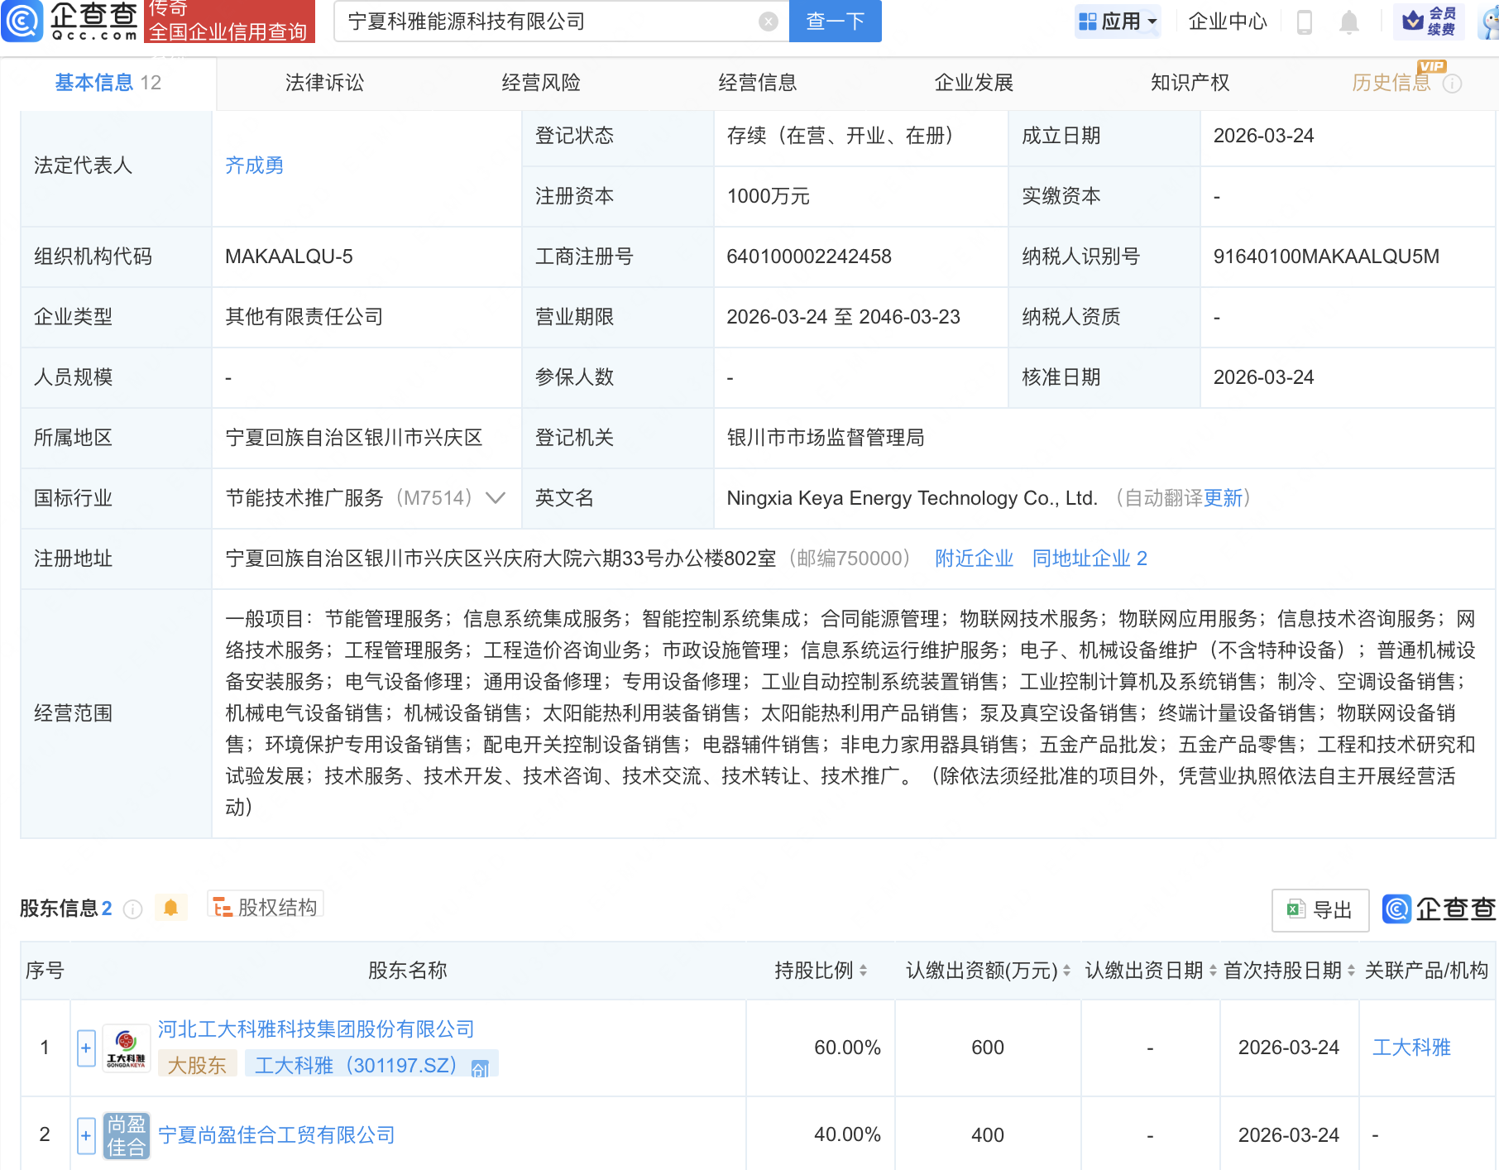Open the 股权结构 equity structure view
This screenshot has height=1170, width=1499.
[264, 906]
